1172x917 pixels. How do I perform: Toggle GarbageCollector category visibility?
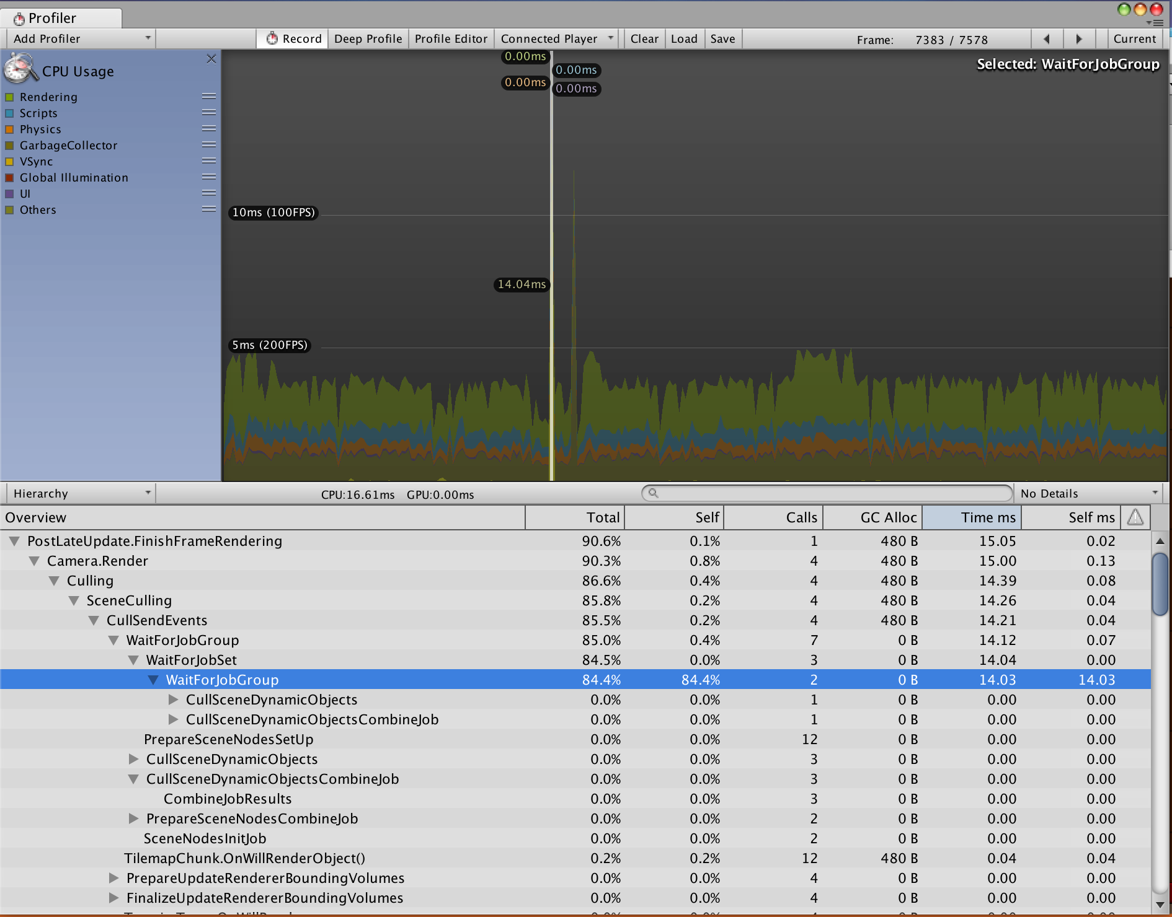click(9, 146)
